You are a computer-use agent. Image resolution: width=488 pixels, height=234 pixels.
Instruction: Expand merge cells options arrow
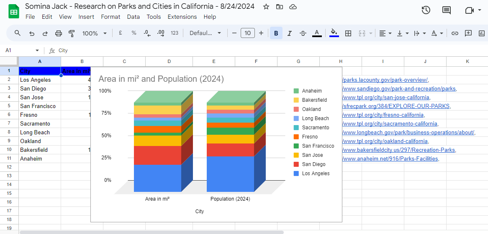pos(370,33)
